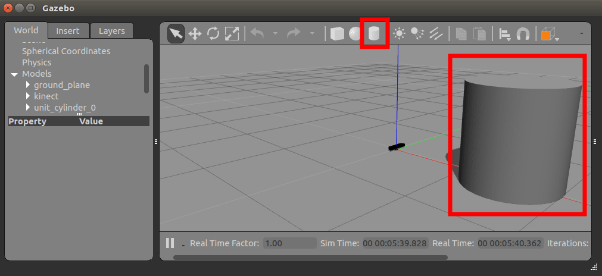Select the ground_plane model entry

pyautogui.click(x=62, y=84)
